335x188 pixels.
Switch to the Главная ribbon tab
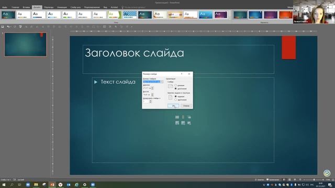(x=15, y=7)
